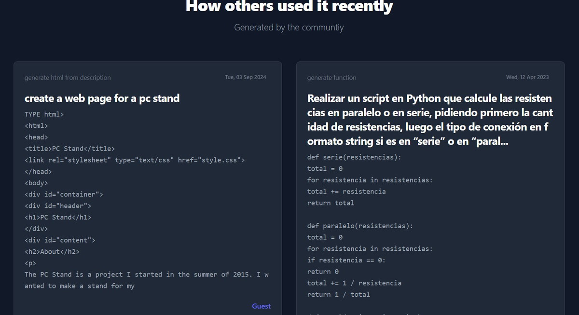Click the Tue, 03 Sep 2024 date
This screenshot has height=315, width=579.
pos(246,77)
